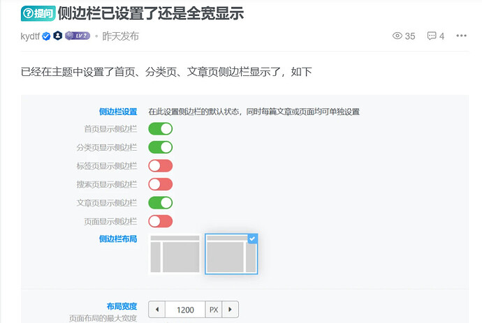
Task: Click the blue verified badge beside kydtf
Action: pyautogui.click(x=46, y=36)
